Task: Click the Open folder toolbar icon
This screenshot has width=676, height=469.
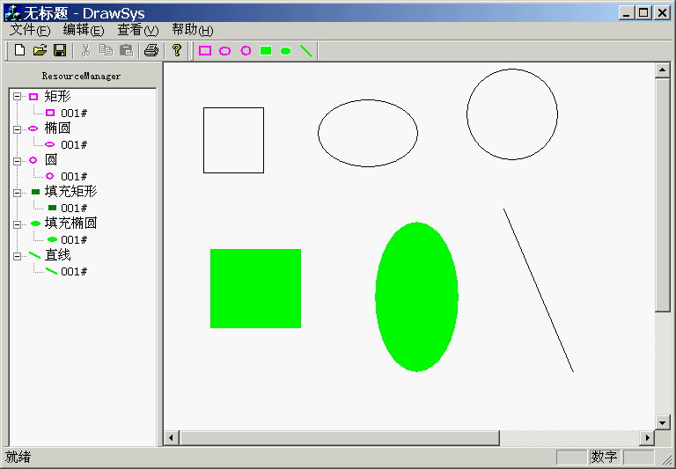Action: pos(40,50)
